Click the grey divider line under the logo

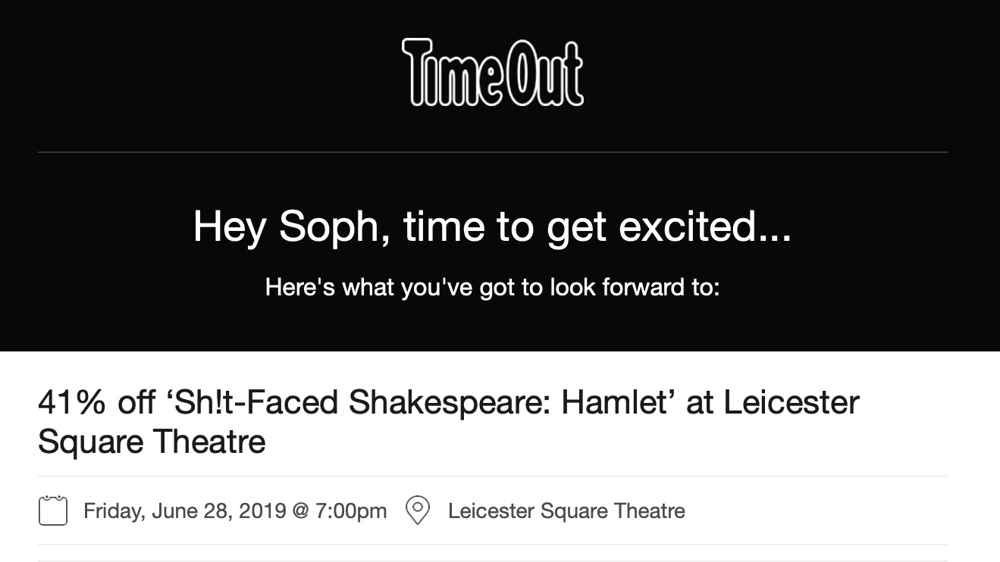(x=493, y=152)
